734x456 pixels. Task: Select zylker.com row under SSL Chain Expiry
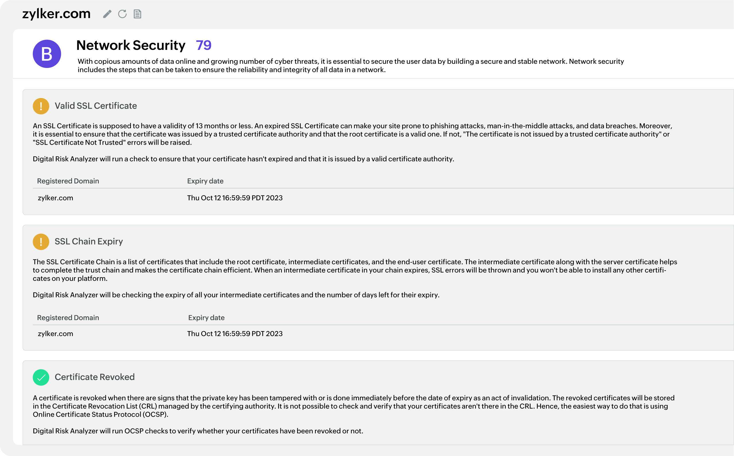[56, 334]
